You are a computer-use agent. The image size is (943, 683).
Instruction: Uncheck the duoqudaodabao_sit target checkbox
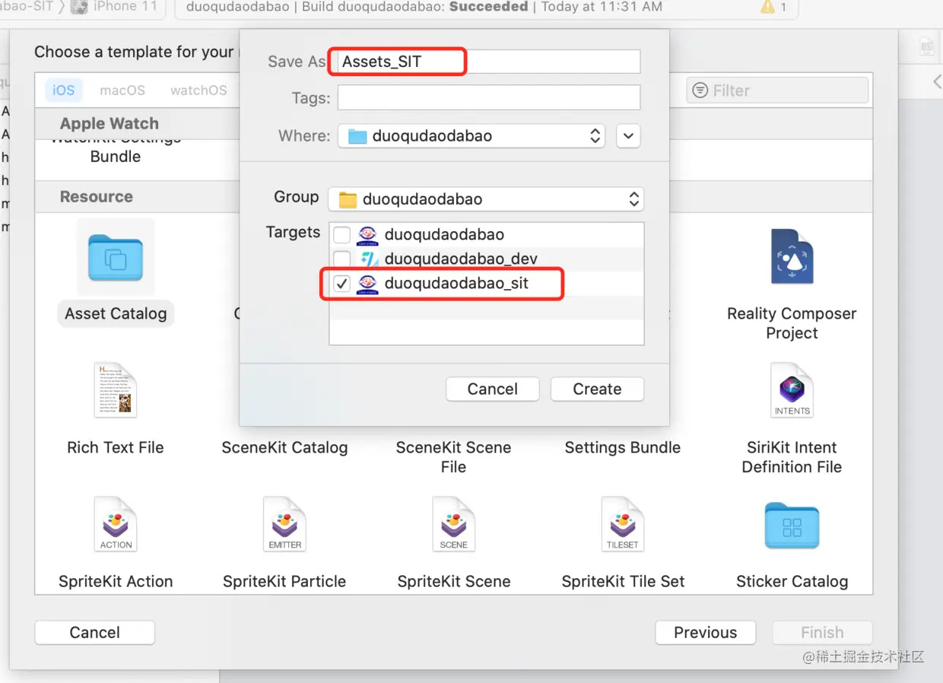point(342,284)
